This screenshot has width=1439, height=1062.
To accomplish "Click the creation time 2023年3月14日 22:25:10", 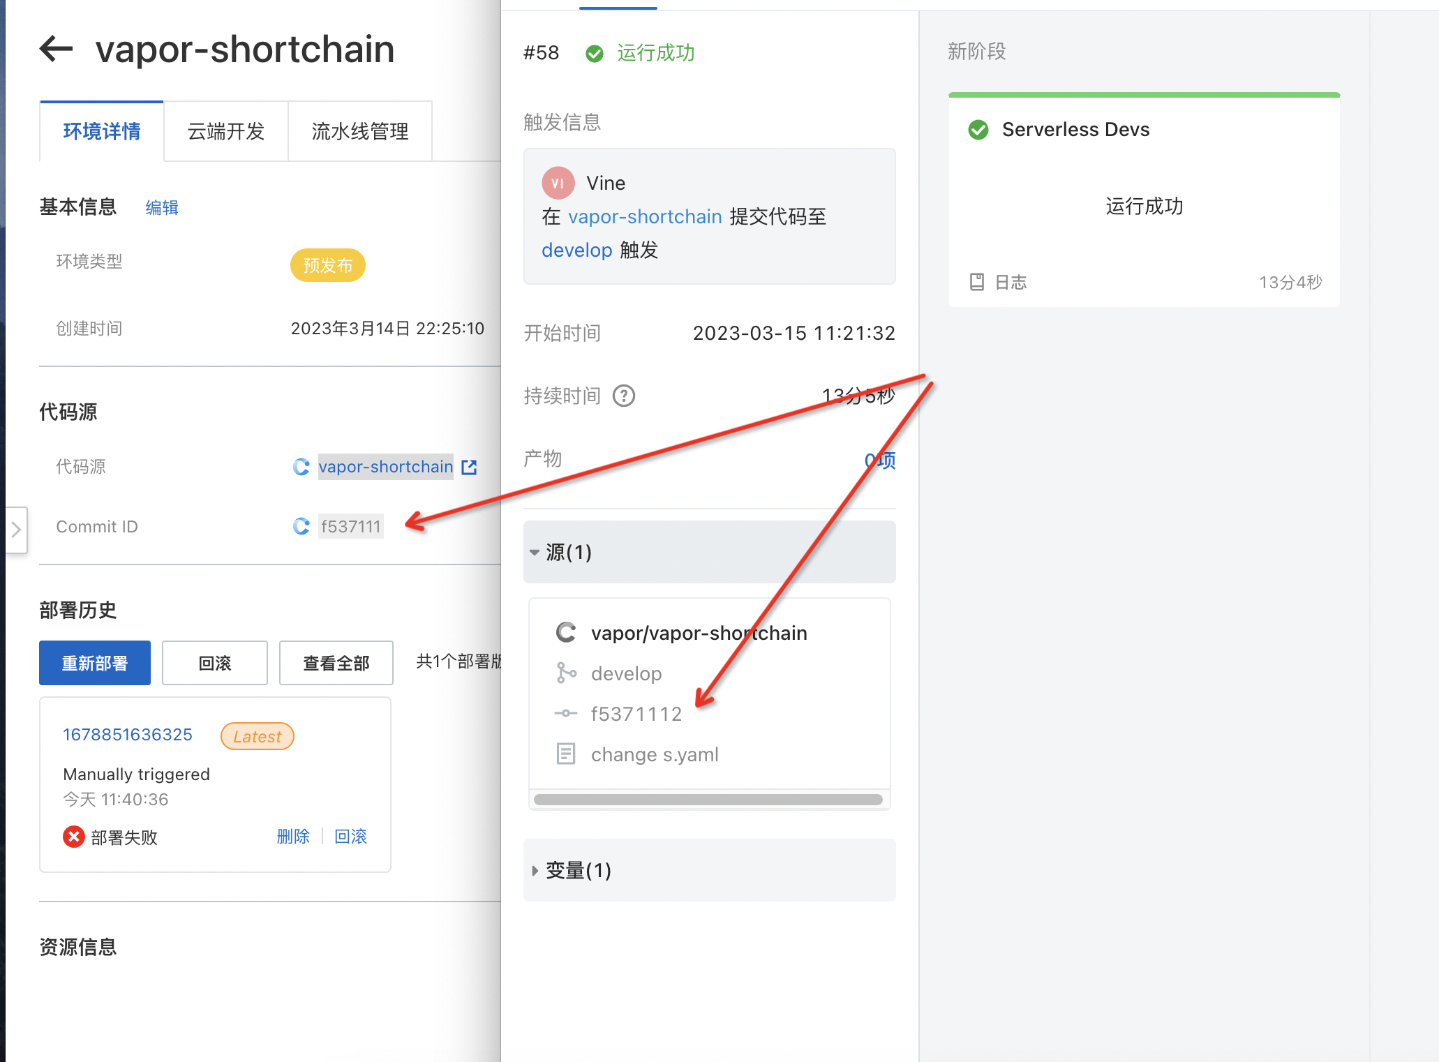I will tap(387, 328).
